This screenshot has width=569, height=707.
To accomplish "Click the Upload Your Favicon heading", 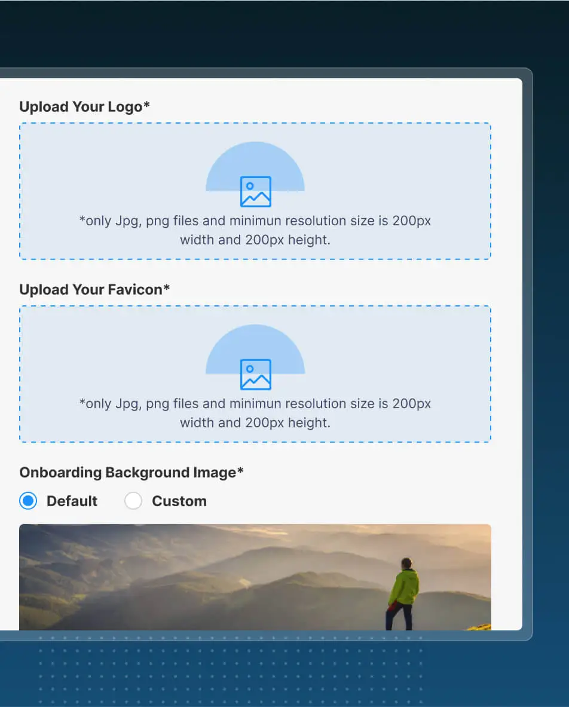I will tap(94, 289).
